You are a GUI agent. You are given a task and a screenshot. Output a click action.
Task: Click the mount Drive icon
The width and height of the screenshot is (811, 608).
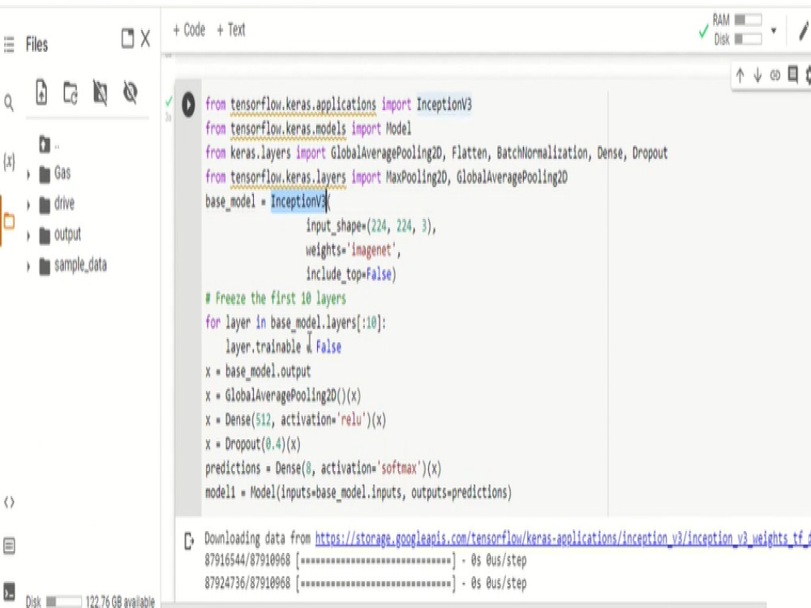pos(100,93)
